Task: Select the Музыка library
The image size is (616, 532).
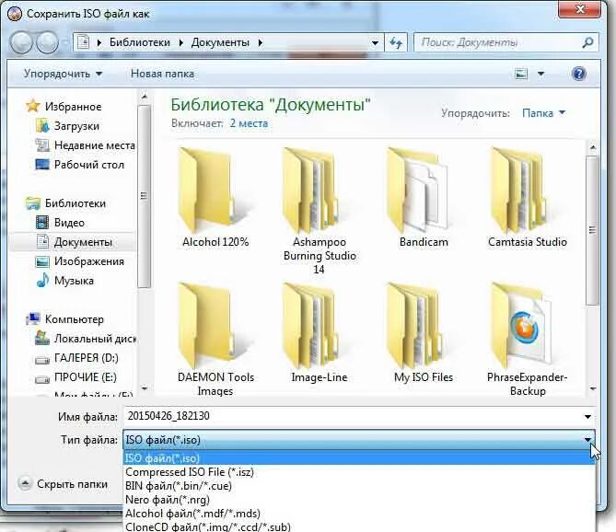Action: pos(74,281)
